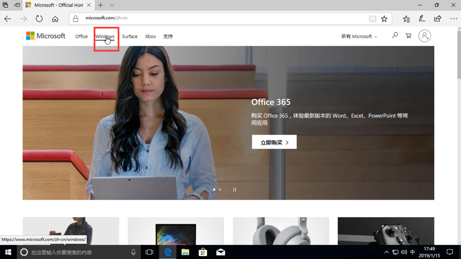461x259 pixels.
Task: Click the site padlock icon
Action: tap(75, 18)
